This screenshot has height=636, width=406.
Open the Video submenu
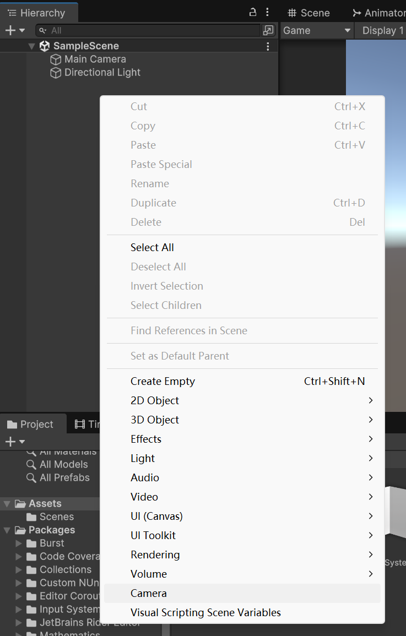(242, 497)
